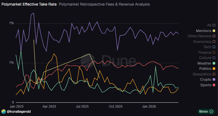Toggle the Mentions legend entry

pos(205,31)
